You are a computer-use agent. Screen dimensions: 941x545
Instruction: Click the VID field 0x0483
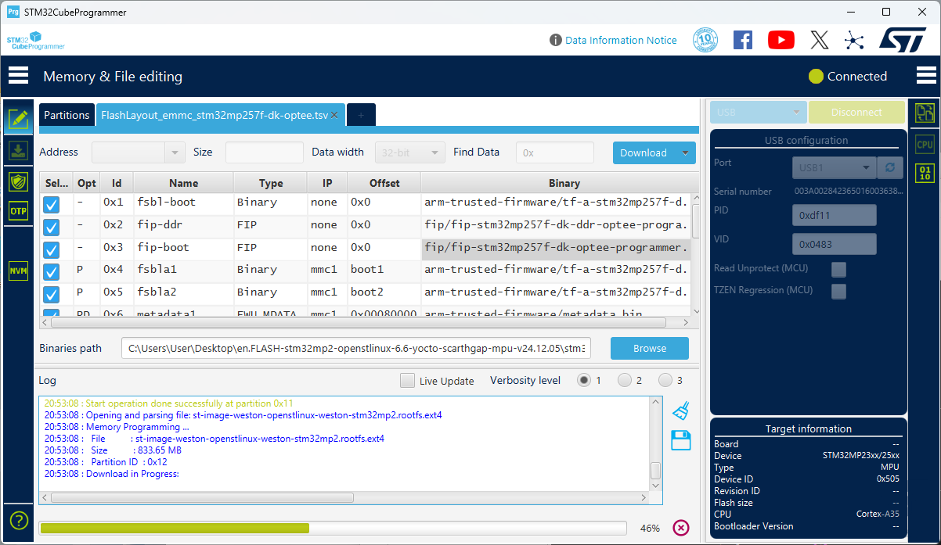tap(835, 244)
